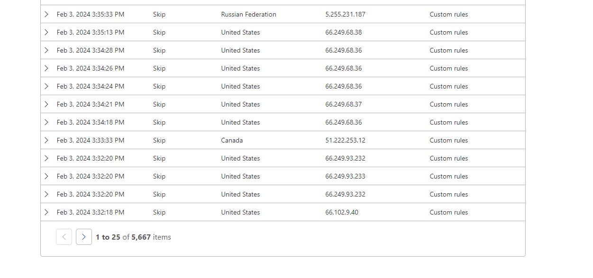Click IP 66.249.93.233 in the list

345,176
